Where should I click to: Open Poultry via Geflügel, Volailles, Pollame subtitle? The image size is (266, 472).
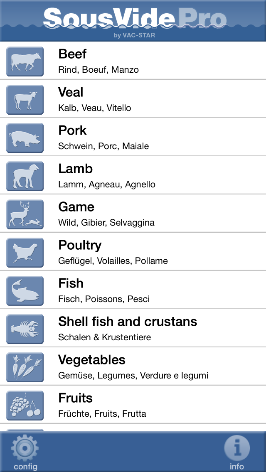[x=113, y=261]
